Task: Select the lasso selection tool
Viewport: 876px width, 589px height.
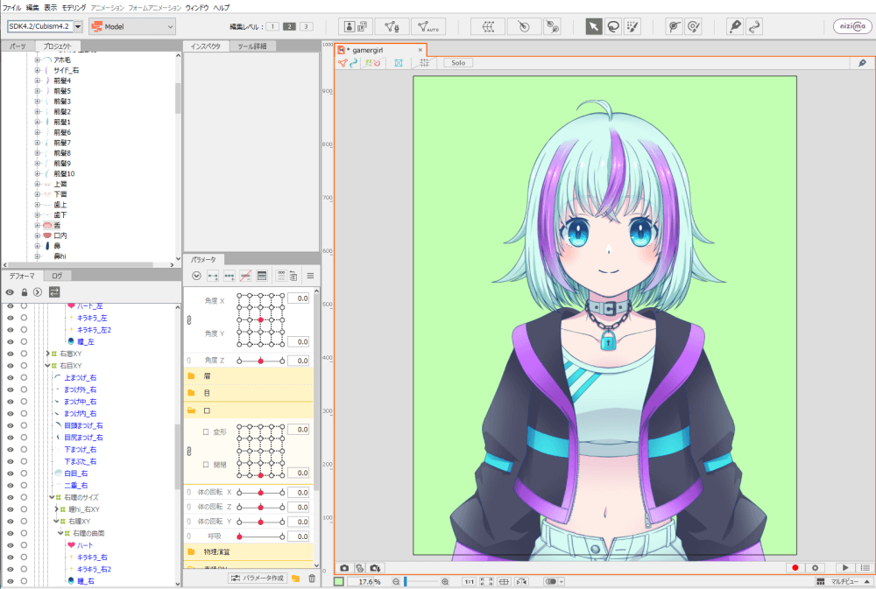Action: coord(613,26)
